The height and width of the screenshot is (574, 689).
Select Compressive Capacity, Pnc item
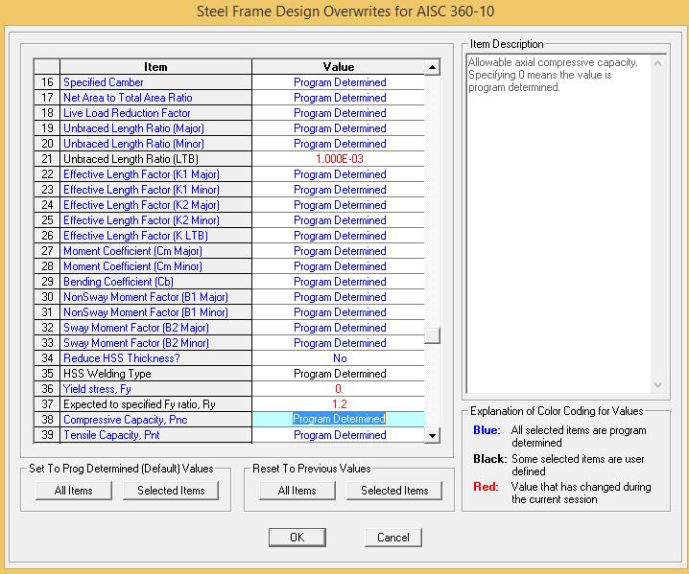click(x=155, y=420)
